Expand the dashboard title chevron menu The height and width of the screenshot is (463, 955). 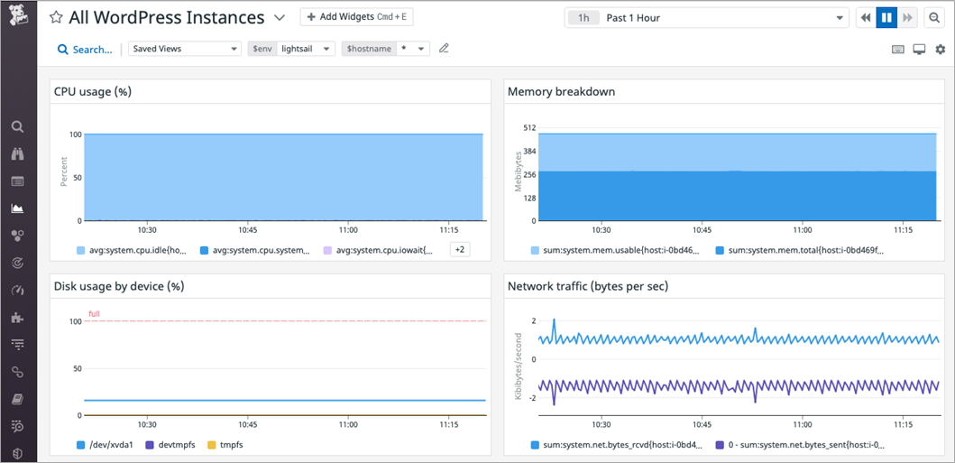click(280, 18)
